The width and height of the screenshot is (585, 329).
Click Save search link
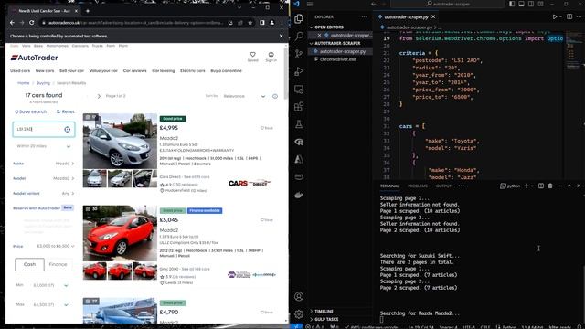tap(30, 111)
